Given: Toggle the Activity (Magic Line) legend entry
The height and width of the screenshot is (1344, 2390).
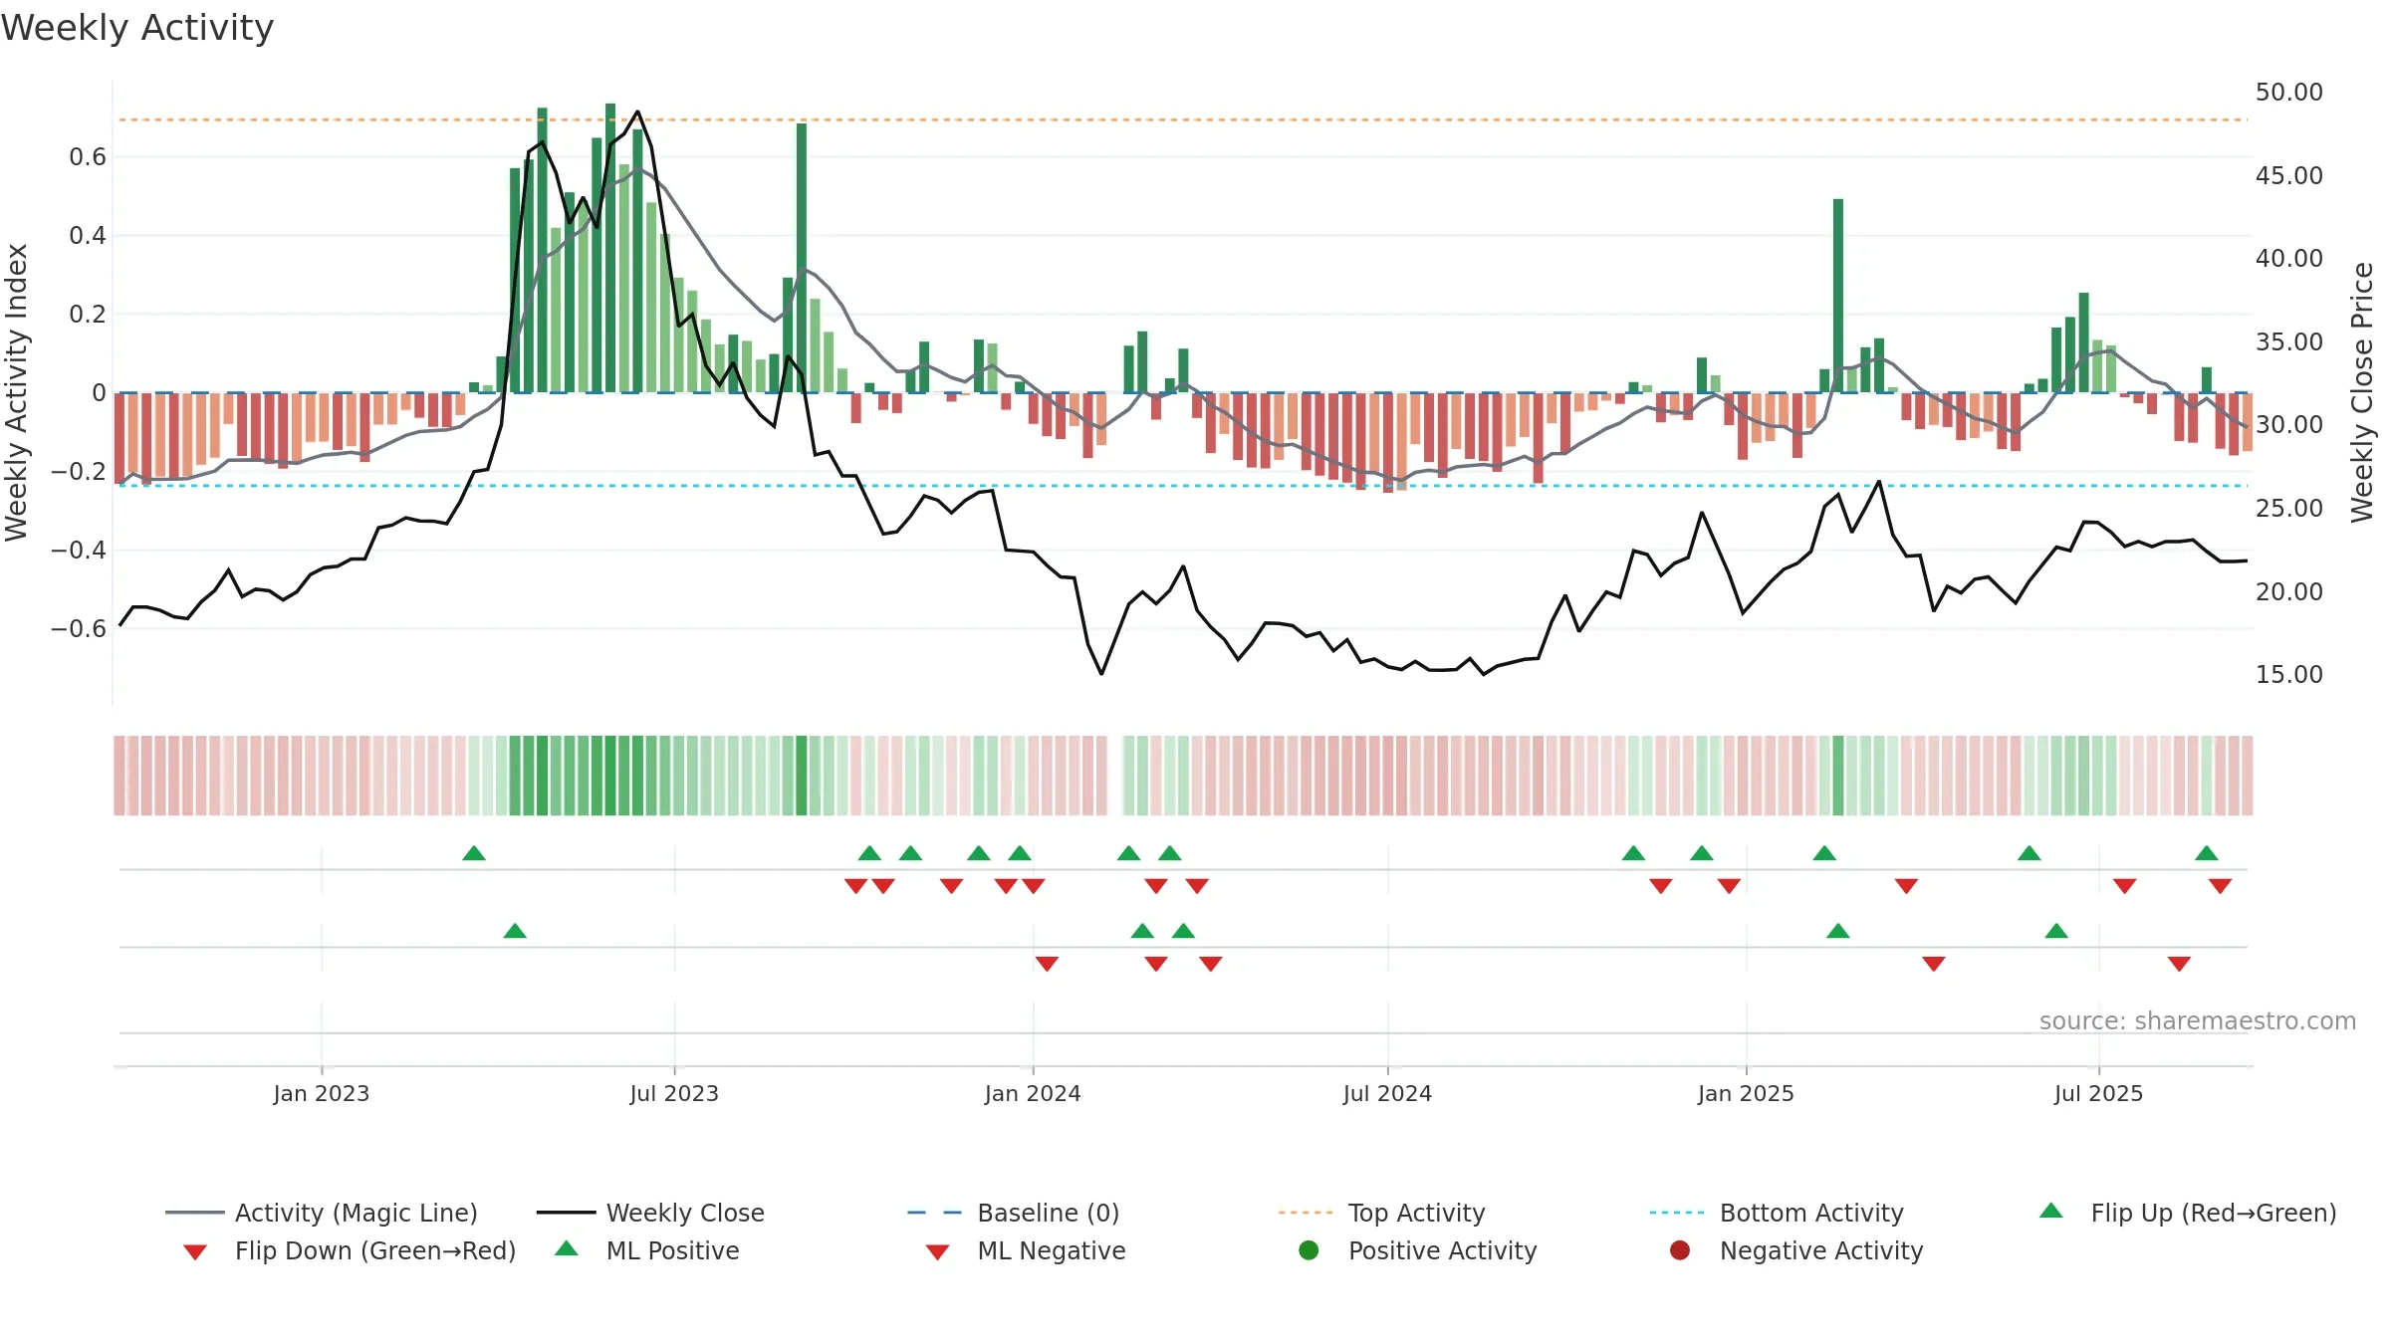Looking at the screenshot, I should (322, 1213).
